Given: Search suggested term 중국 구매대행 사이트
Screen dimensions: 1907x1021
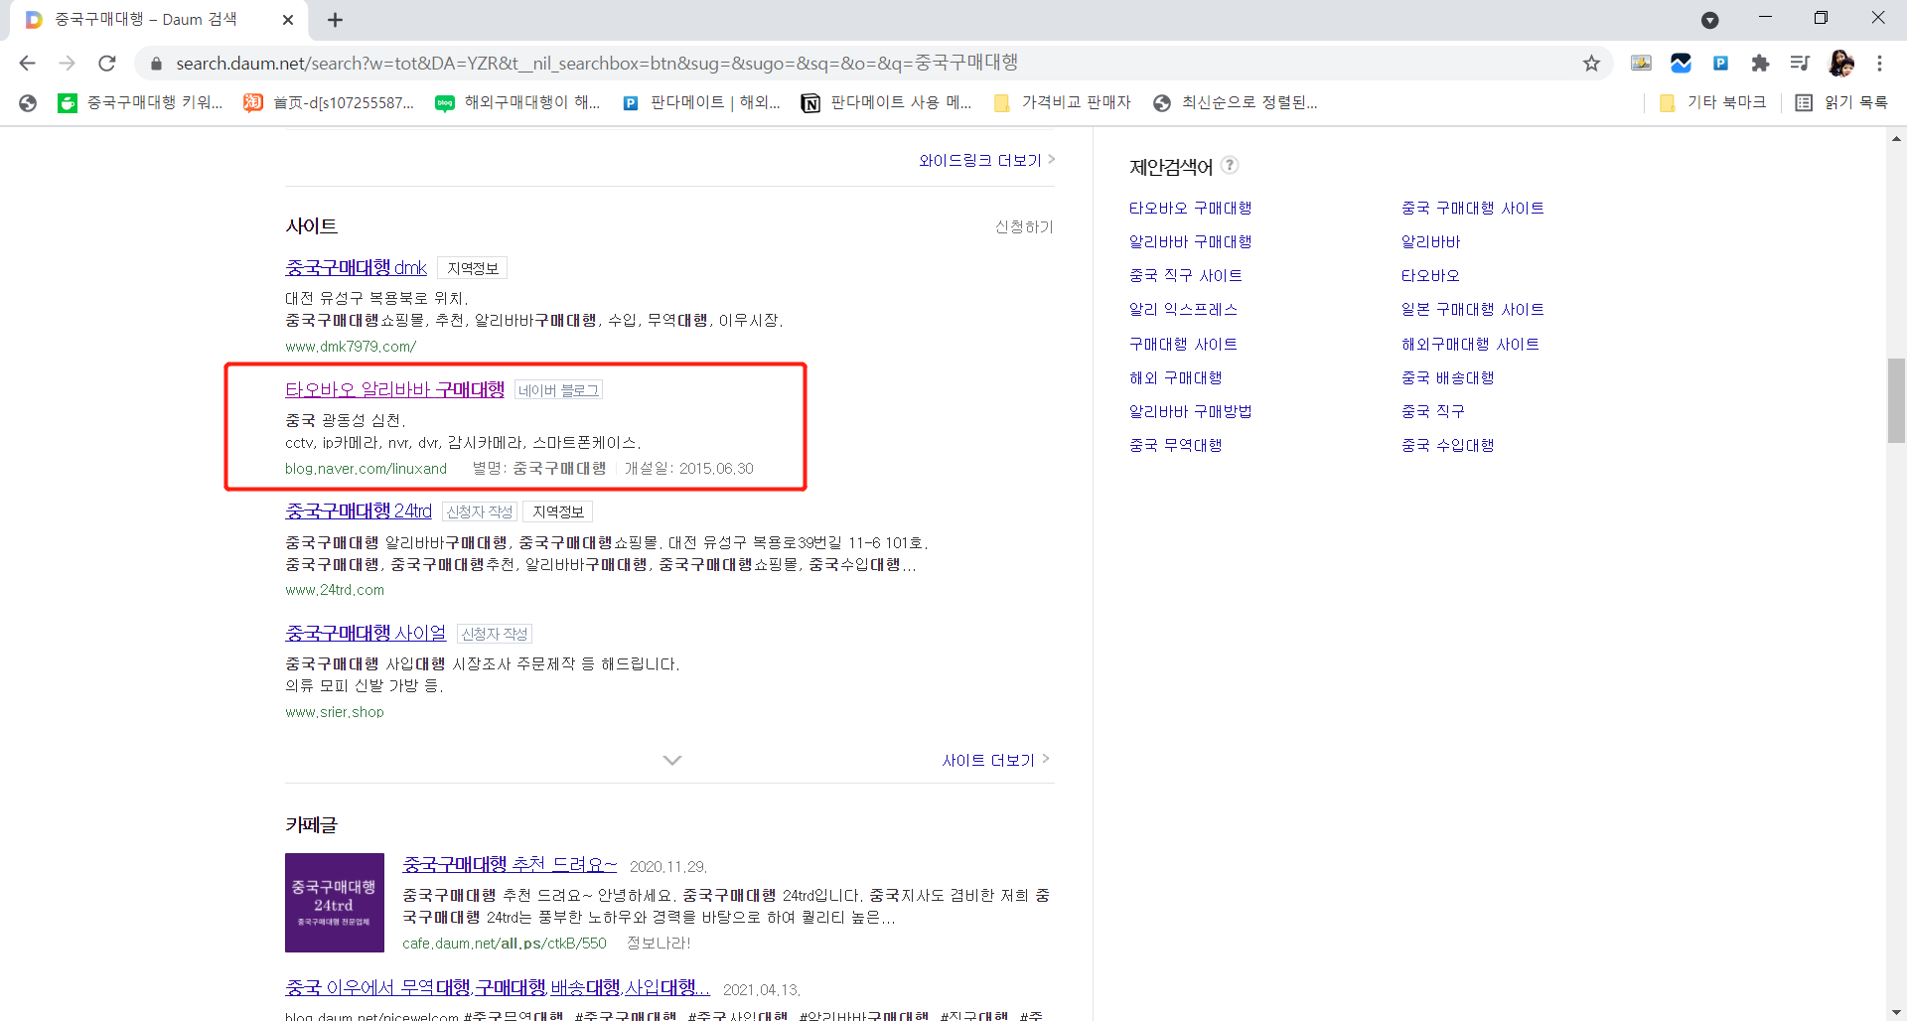Looking at the screenshot, I should point(1472,208).
